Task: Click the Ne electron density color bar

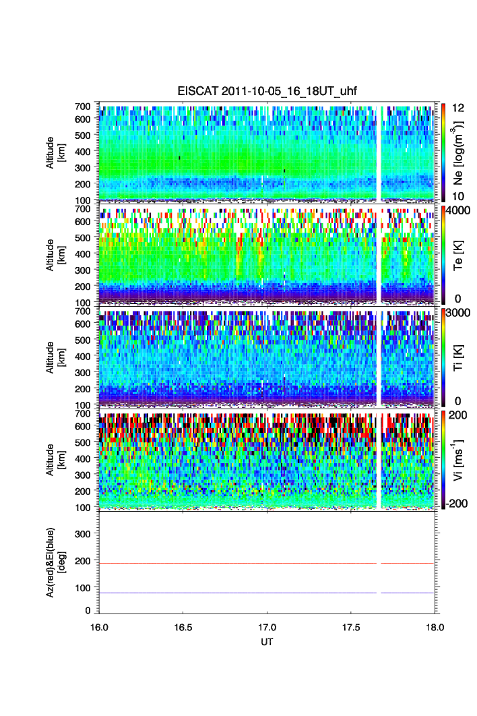Action: tap(442, 151)
